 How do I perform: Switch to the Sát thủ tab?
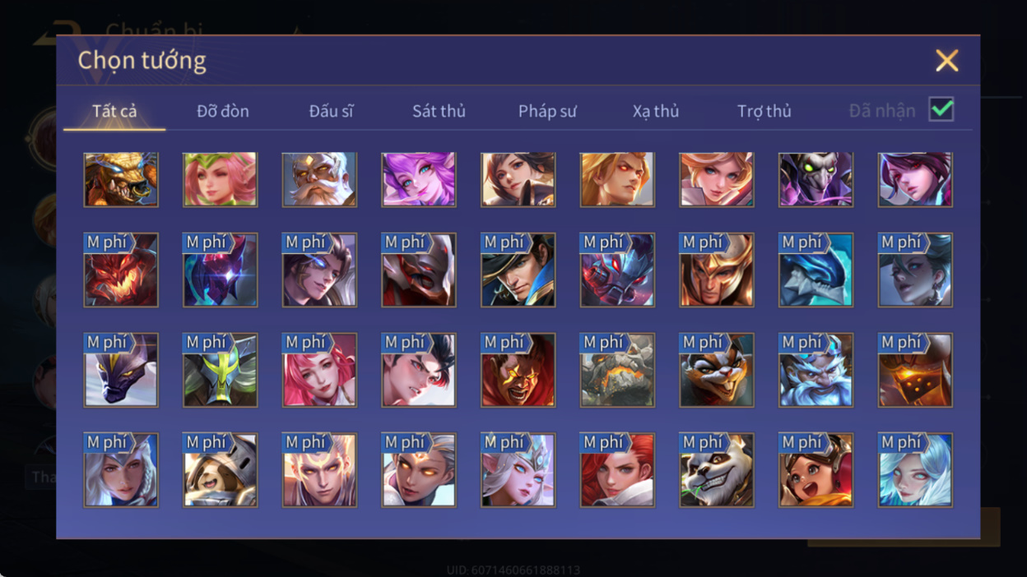point(439,111)
